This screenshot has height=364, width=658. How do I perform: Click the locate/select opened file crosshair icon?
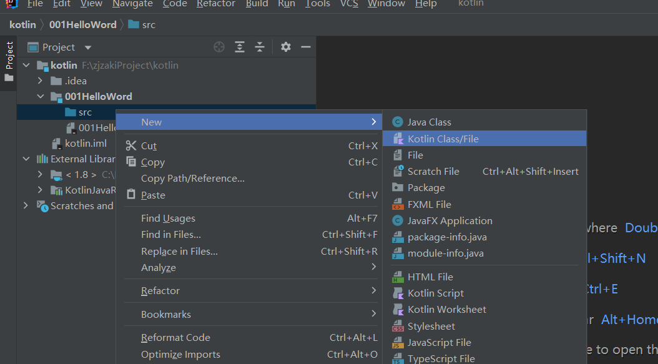coord(219,47)
